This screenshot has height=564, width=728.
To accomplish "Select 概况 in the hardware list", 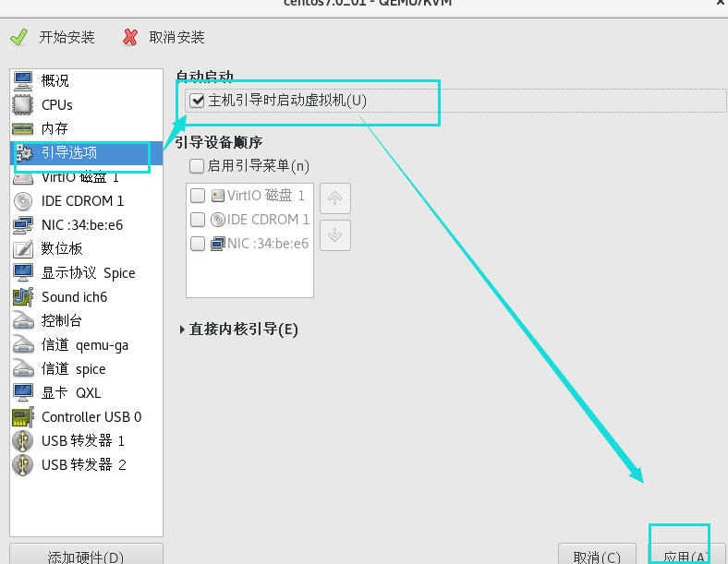I will tap(86, 80).
